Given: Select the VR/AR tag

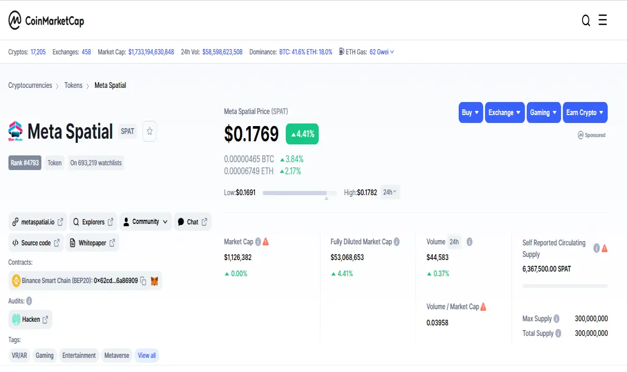Looking at the screenshot, I should 20,355.
